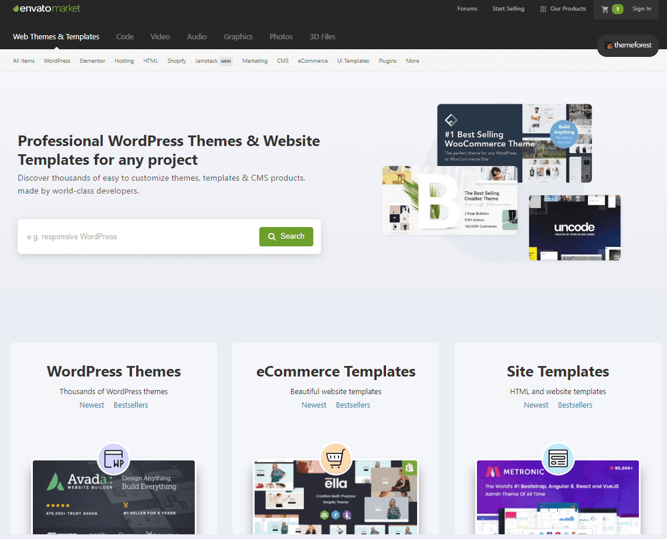This screenshot has height=539, width=667.
Task: Switch to the Code tab
Action: click(125, 36)
